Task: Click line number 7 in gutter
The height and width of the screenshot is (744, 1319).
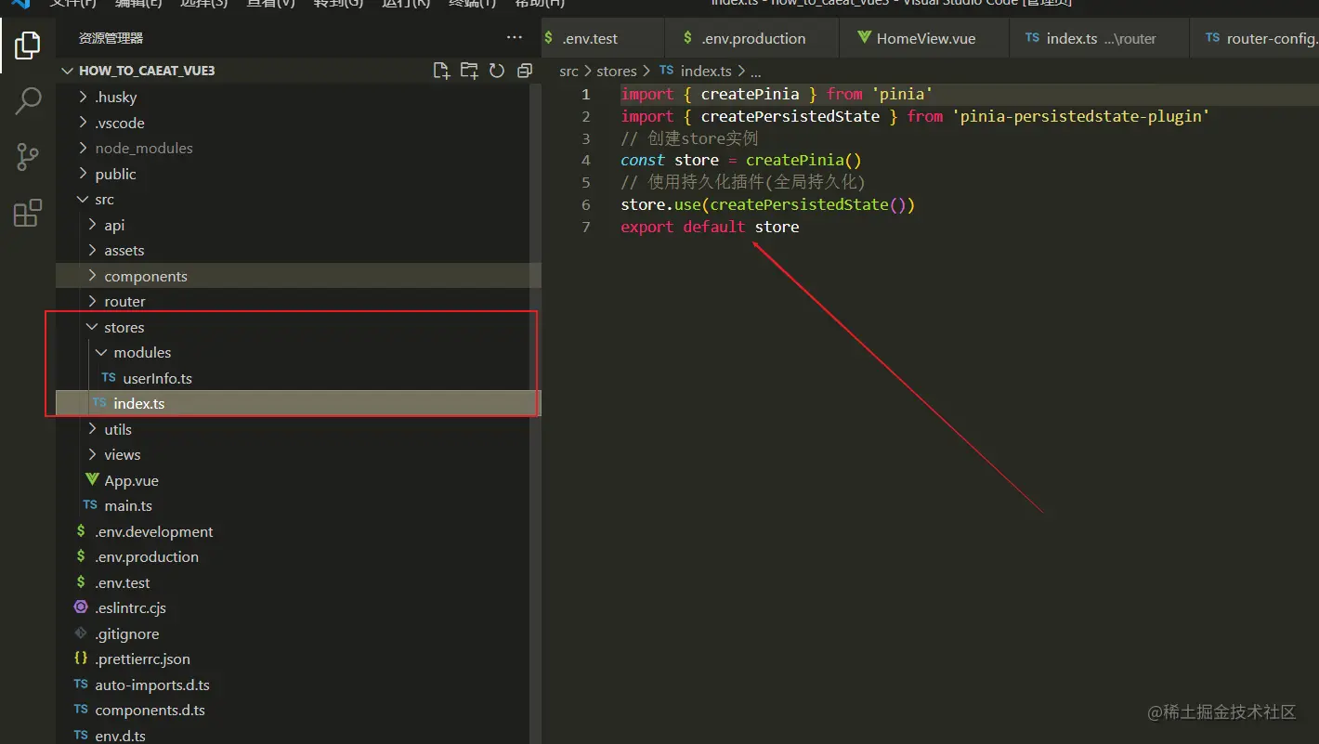Action: point(586,227)
